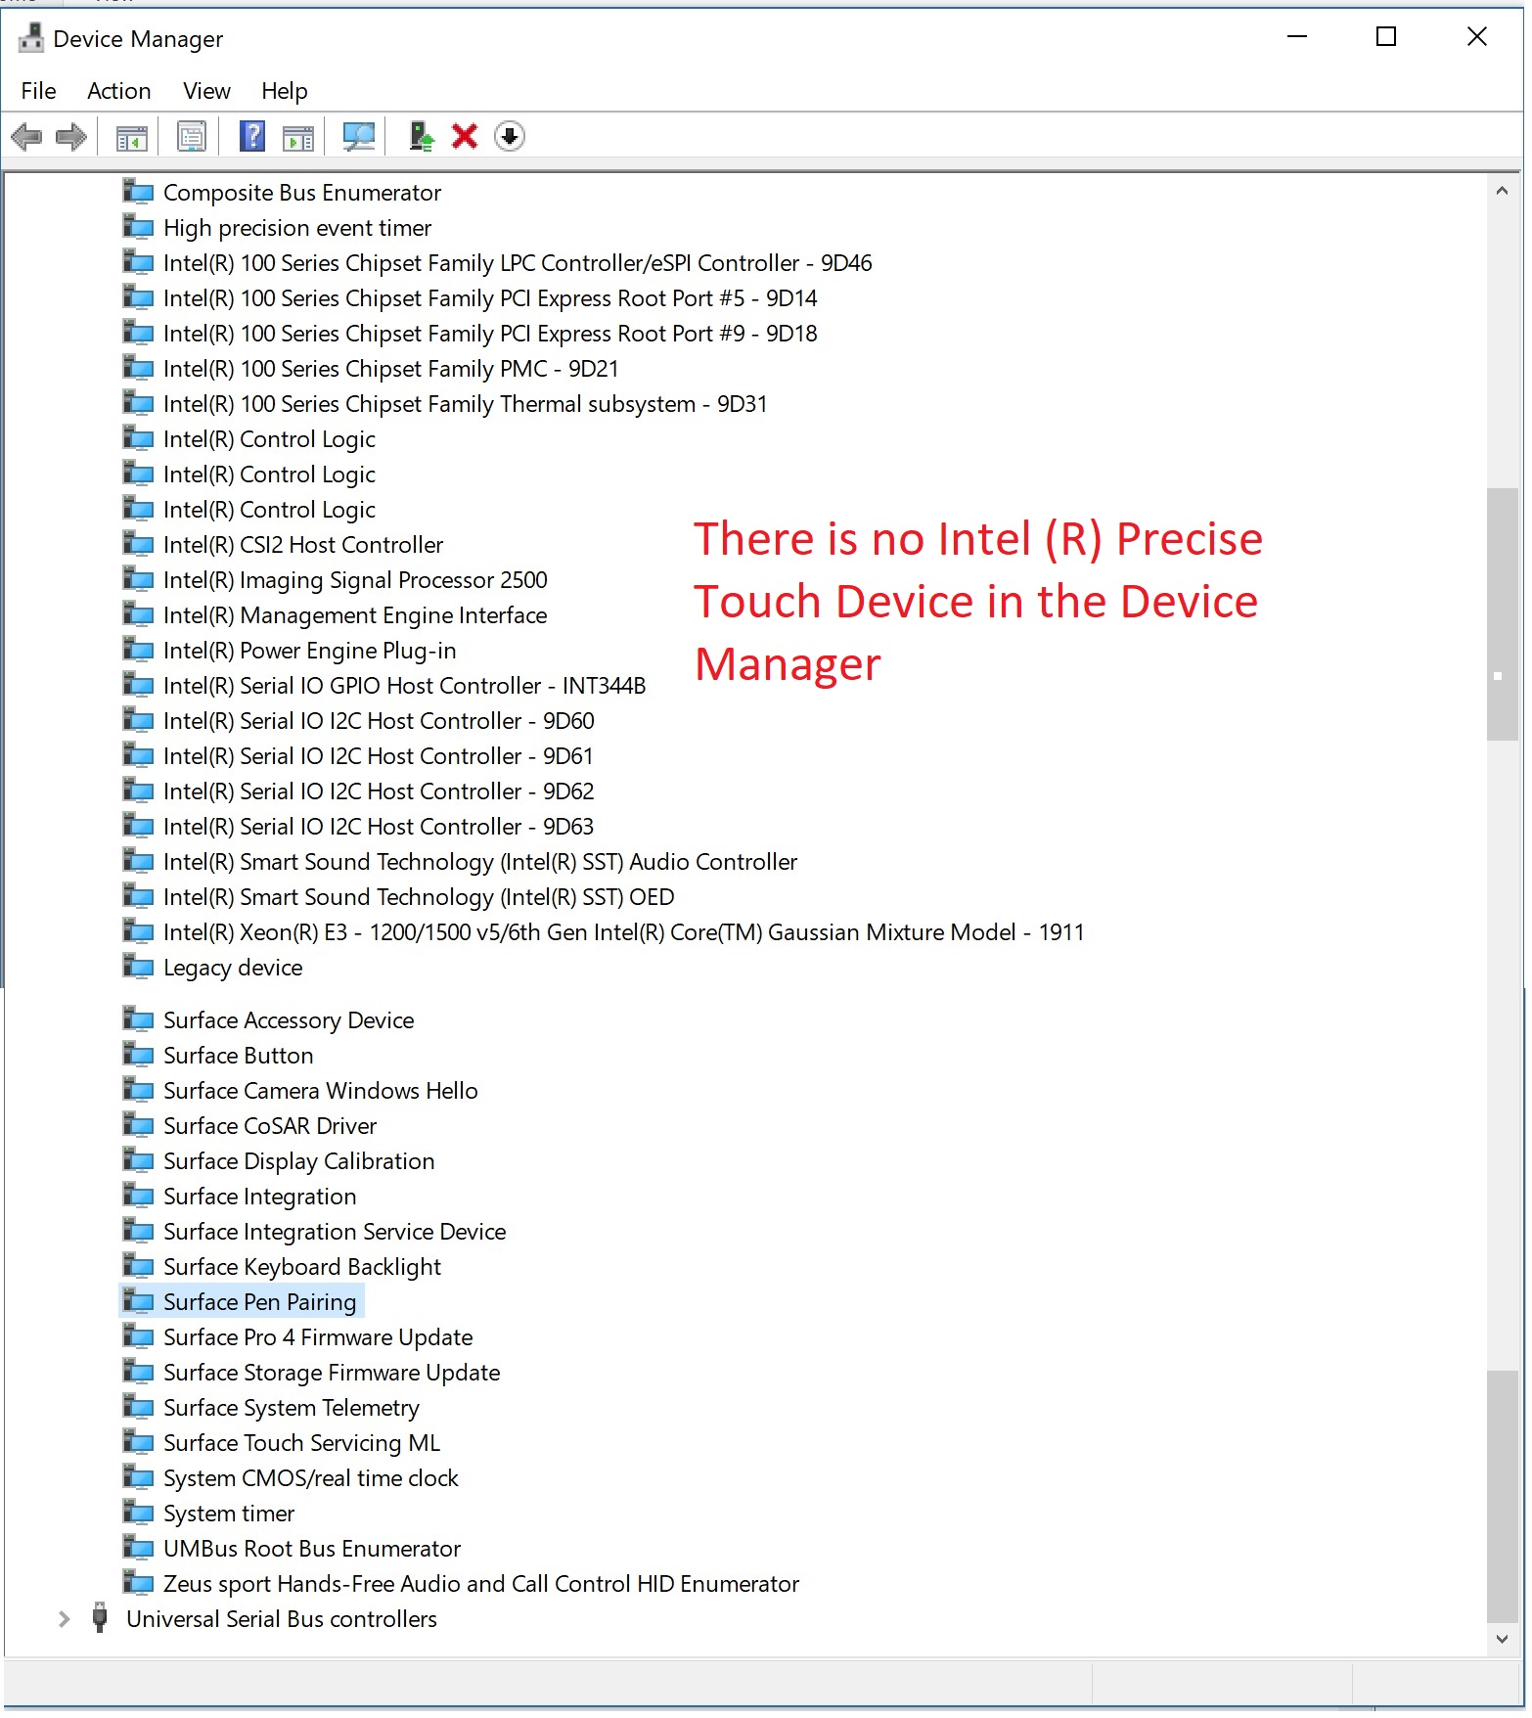The width and height of the screenshot is (1532, 1718).
Task: Click icon beside Intel(R) Power Engine Plug-in
Action: point(138,650)
